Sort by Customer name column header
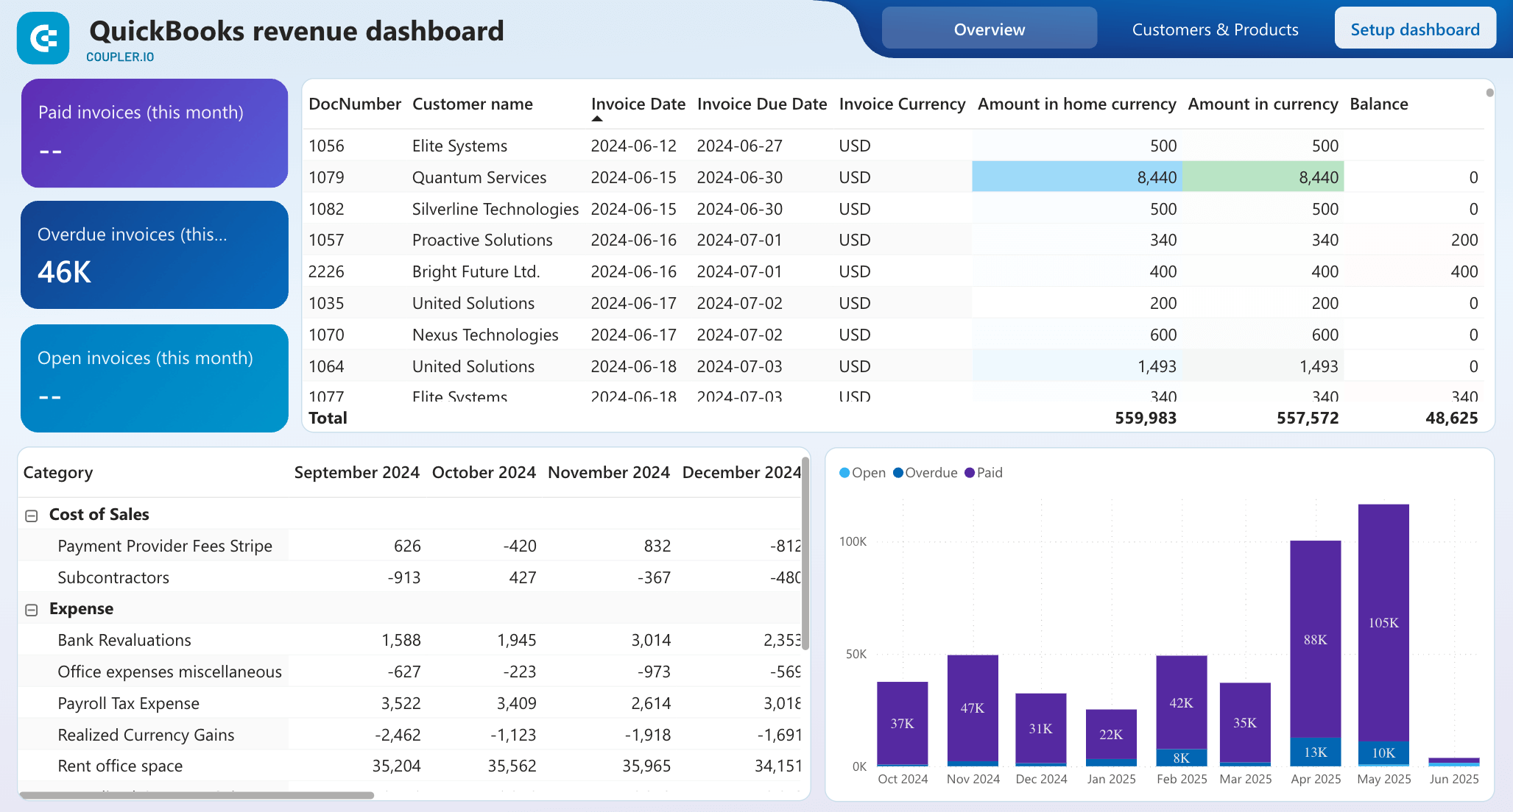Screen dimensions: 1513x812 (x=473, y=104)
